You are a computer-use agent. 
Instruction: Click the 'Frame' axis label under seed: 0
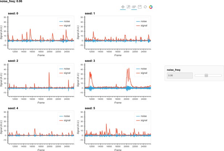(x=41, y=55)
